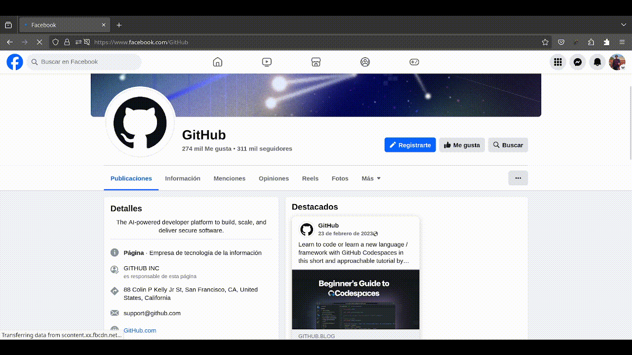
Task: Open the Video section icon
Action: tap(267, 62)
